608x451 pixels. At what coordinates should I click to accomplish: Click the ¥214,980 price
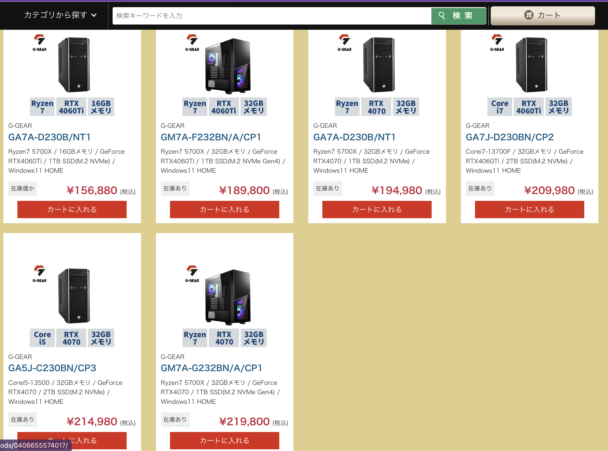pyautogui.click(x=92, y=422)
